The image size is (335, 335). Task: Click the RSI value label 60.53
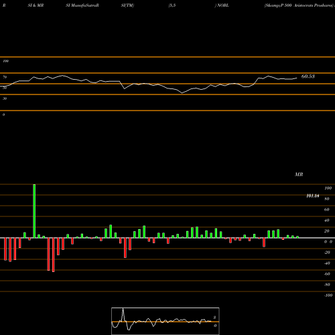[308, 76]
